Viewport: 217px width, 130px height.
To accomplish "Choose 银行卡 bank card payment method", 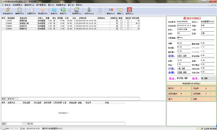I will pos(179,88).
